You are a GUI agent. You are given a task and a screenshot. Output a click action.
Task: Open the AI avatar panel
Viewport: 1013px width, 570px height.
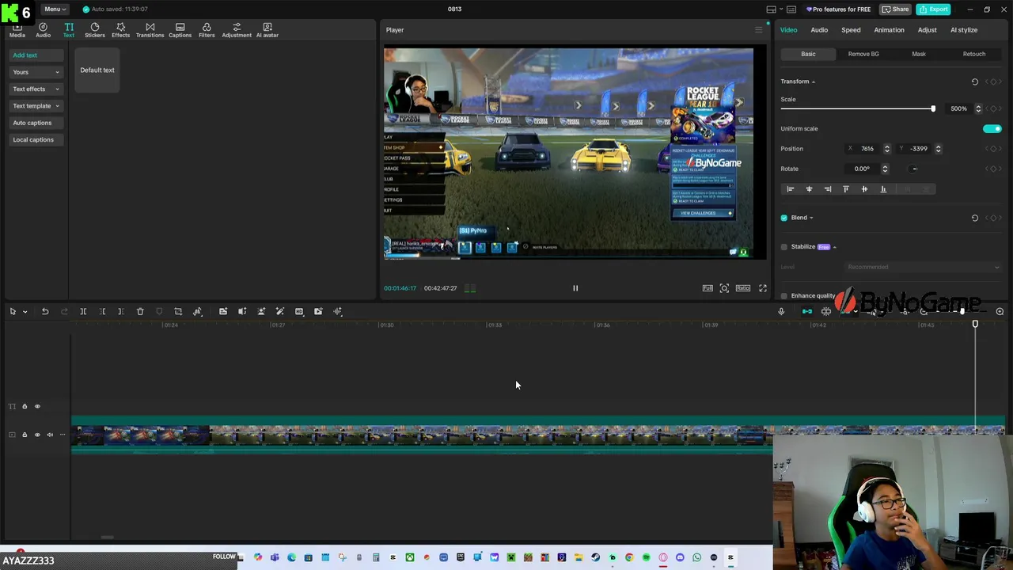pos(267,30)
